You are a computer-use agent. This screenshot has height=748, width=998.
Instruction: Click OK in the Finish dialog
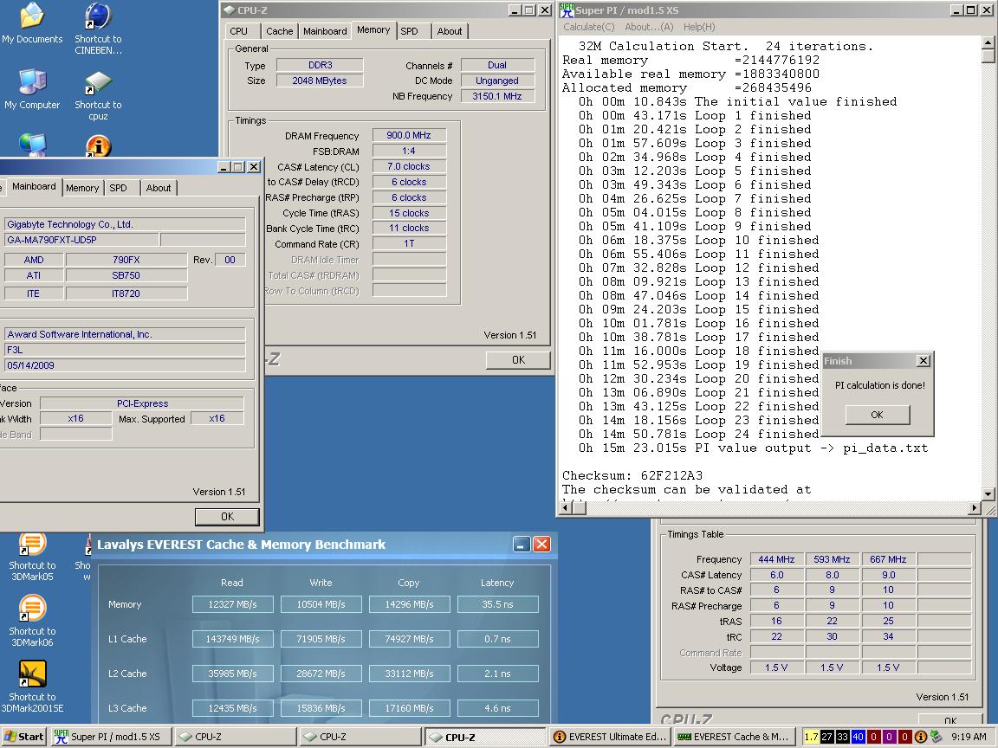(877, 415)
